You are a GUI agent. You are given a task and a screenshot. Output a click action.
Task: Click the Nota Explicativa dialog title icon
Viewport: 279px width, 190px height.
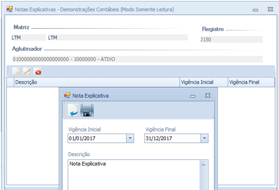(67, 96)
